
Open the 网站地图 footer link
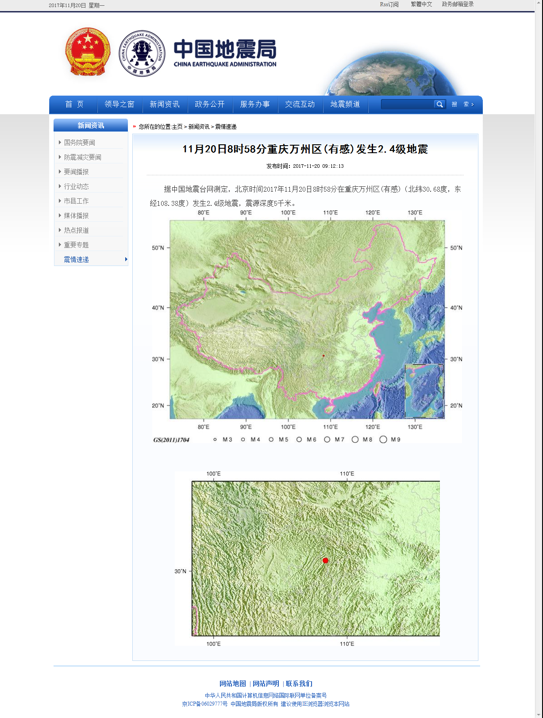click(x=233, y=683)
